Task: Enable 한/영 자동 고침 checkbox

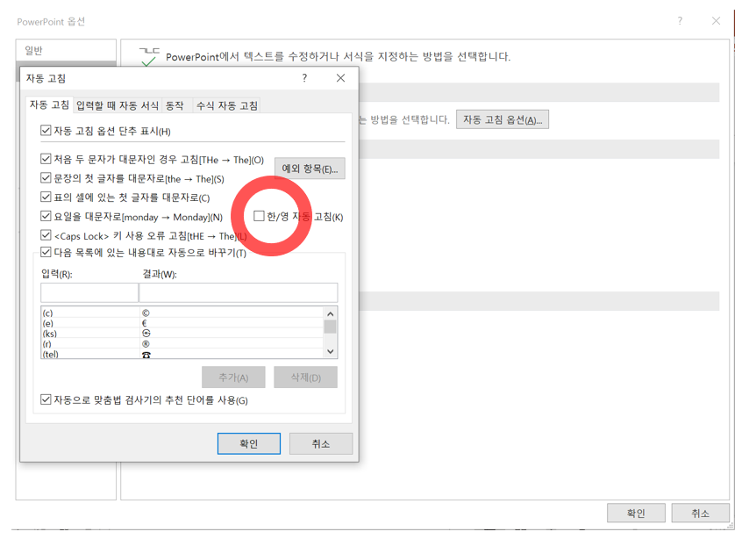Action: coord(259,216)
